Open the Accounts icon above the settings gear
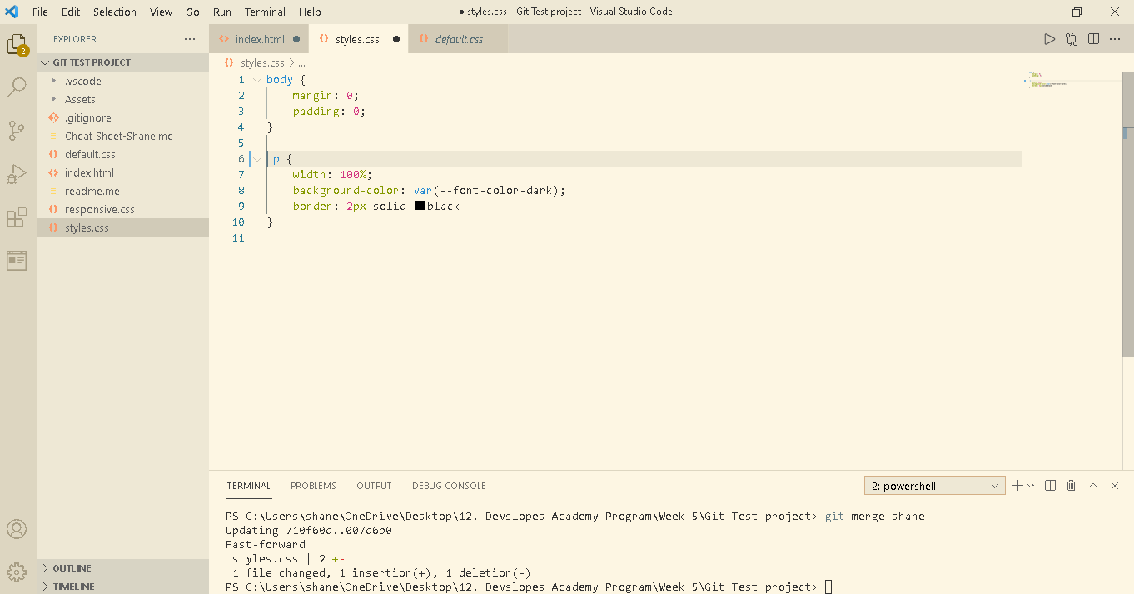Image resolution: width=1134 pixels, height=594 pixels. point(17,528)
